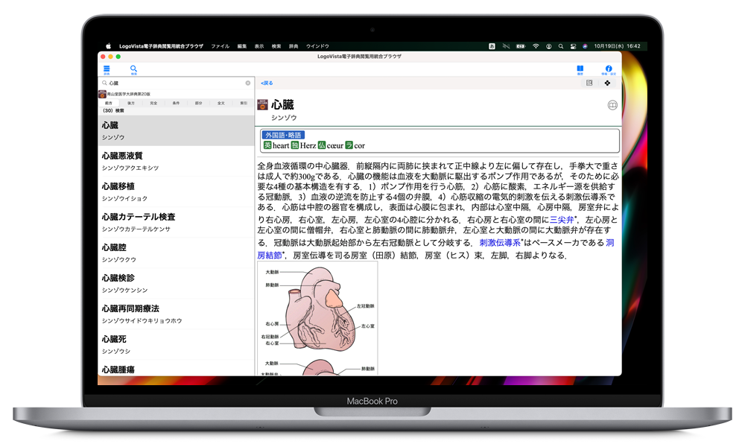Select the 心臓腫瘍 result
Viewport: 745px width, 447px height.
pyautogui.click(x=176, y=368)
